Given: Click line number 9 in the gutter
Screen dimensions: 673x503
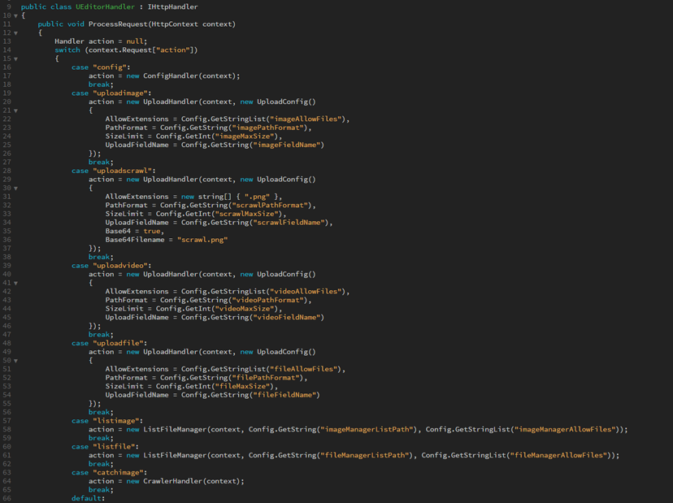Looking at the screenshot, I should pyautogui.click(x=8, y=7).
